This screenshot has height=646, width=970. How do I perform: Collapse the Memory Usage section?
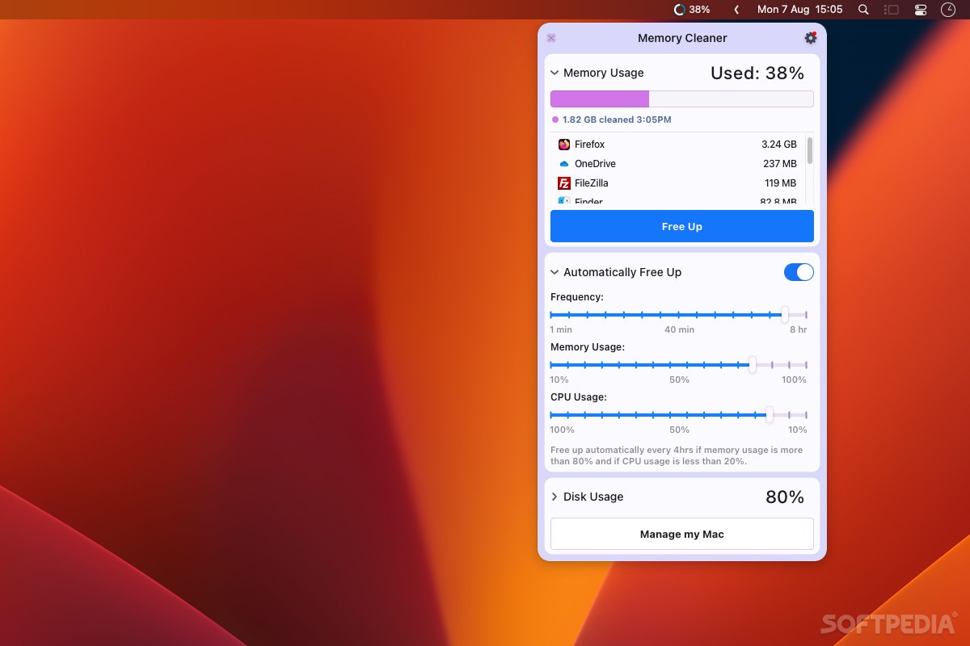coord(555,73)
